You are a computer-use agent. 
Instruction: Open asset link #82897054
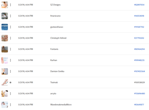(139, 5)
